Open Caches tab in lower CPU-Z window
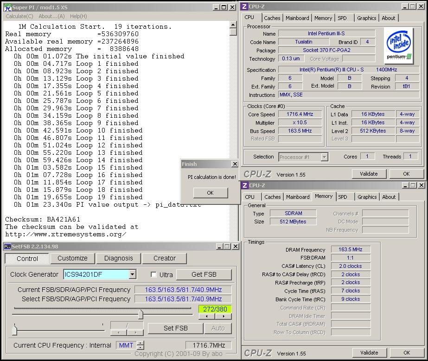 tap(272, 197)
